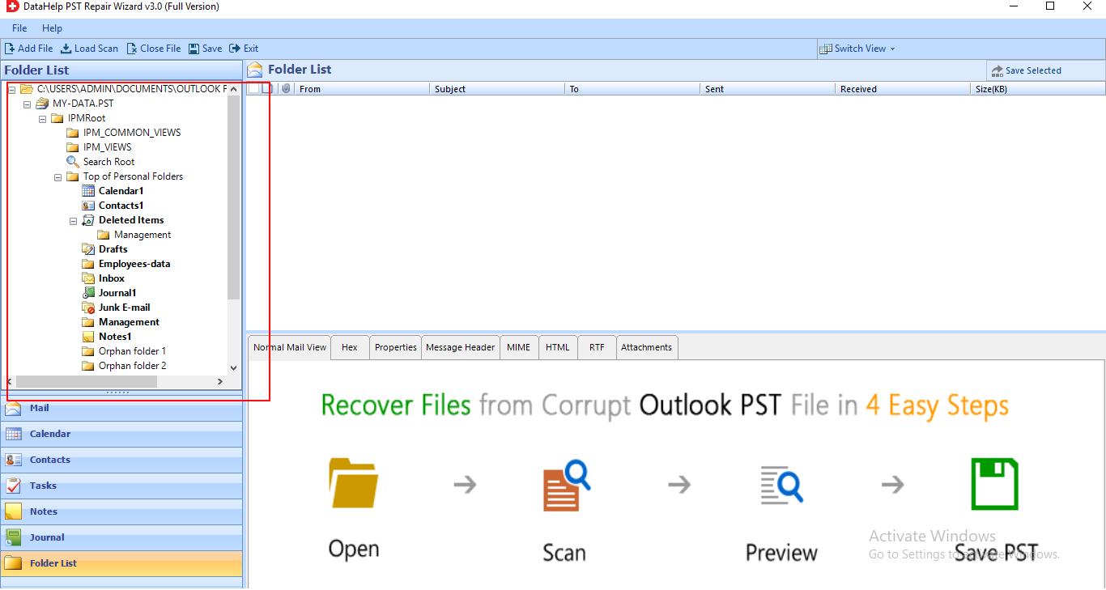Click the folder tree scroll right arrow
The height and width of the screenshot is (590, 1106).
coord(219,381)
